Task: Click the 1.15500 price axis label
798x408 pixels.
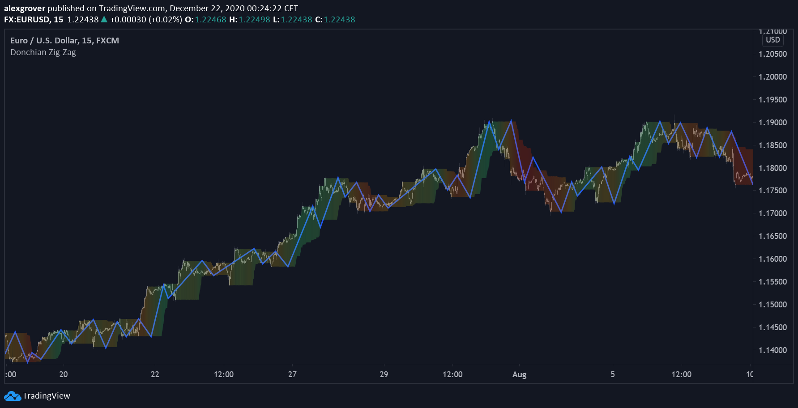Action: [772, 282]
